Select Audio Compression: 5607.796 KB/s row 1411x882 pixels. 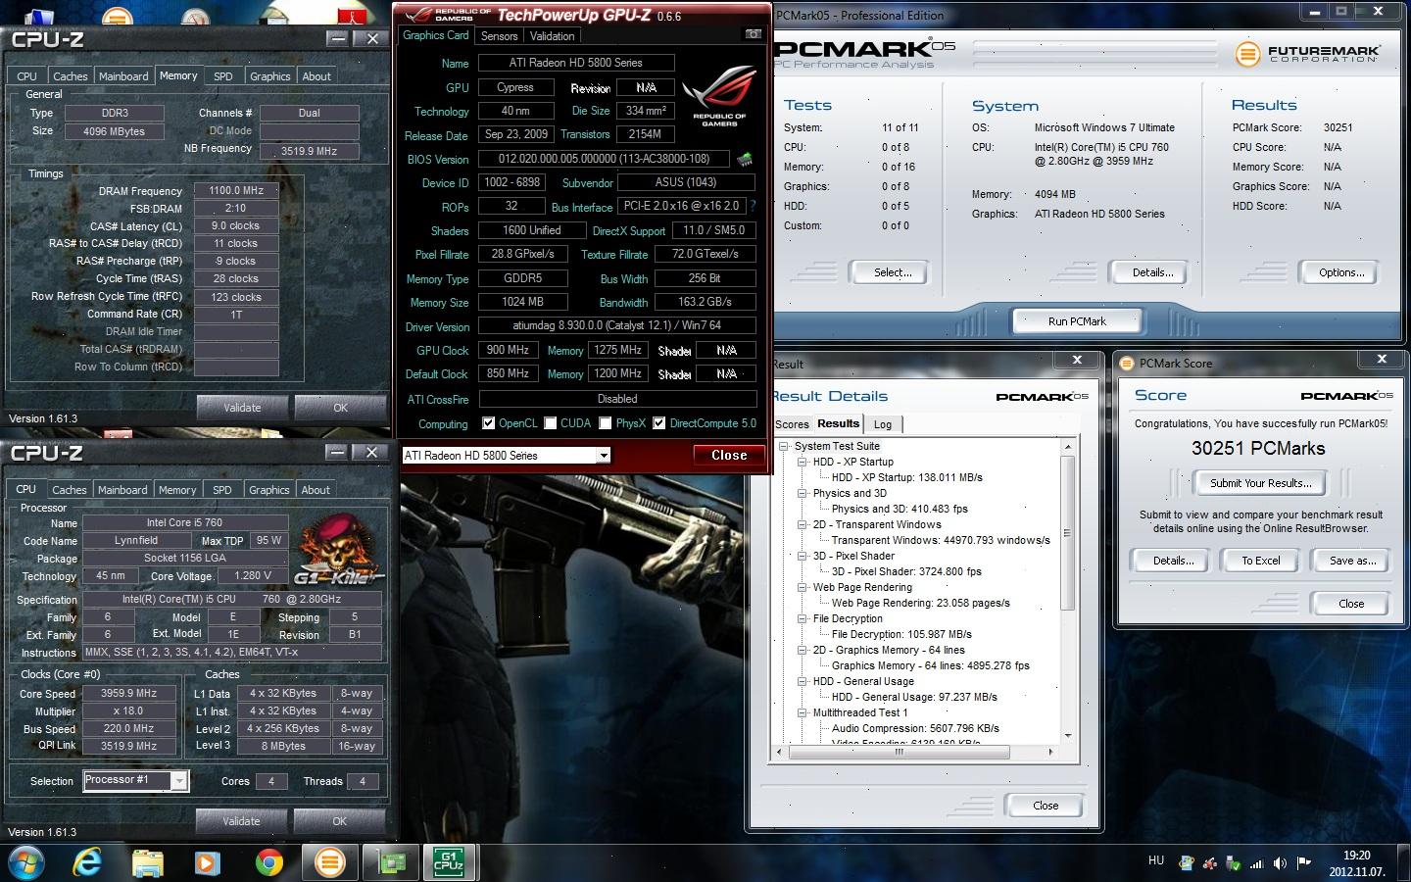tap(915, 728)
